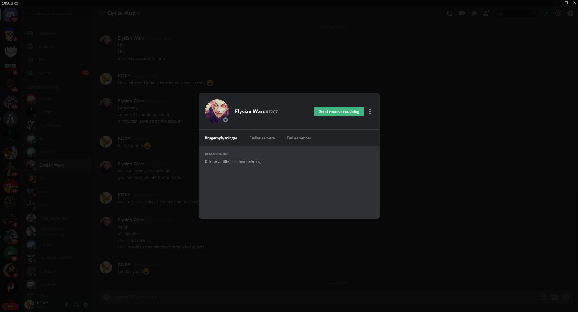Open the emoji picker in message bar
The width and height of the screenshot is (578, 312).
[x=566, y=297]
